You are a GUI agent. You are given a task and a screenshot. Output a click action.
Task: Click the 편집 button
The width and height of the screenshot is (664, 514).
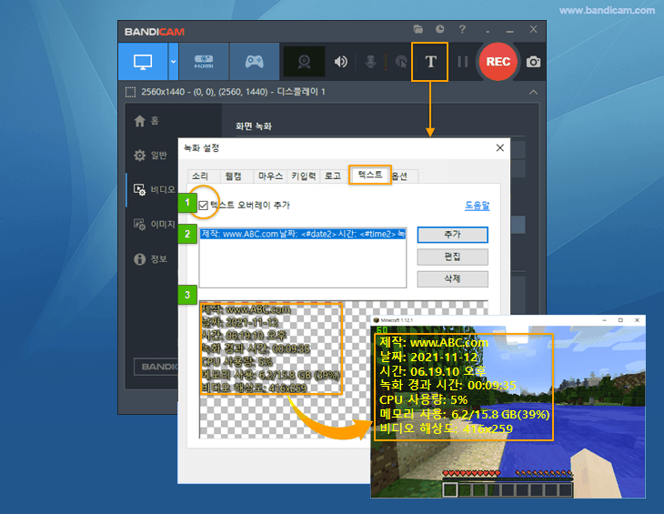pos(452,257)
